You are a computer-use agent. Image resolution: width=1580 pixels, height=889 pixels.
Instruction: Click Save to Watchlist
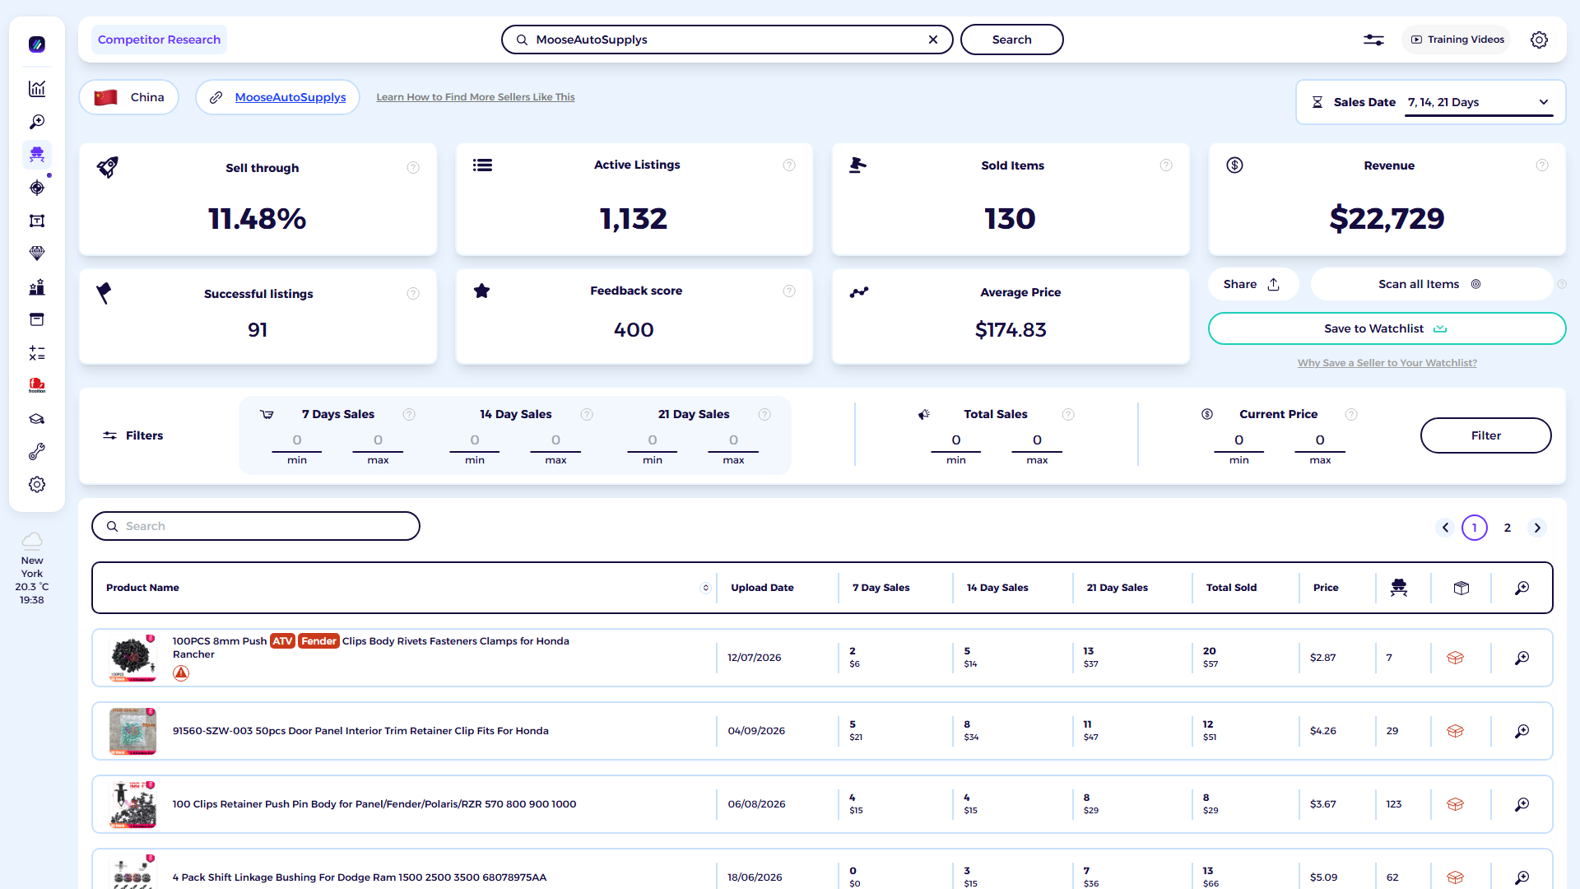click(1387, 328)
